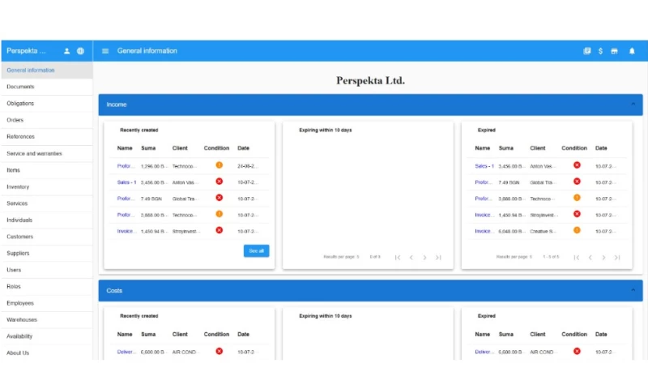Go to next page in the Income Expired table
This screenshot has height=389, width=648.
603,257
